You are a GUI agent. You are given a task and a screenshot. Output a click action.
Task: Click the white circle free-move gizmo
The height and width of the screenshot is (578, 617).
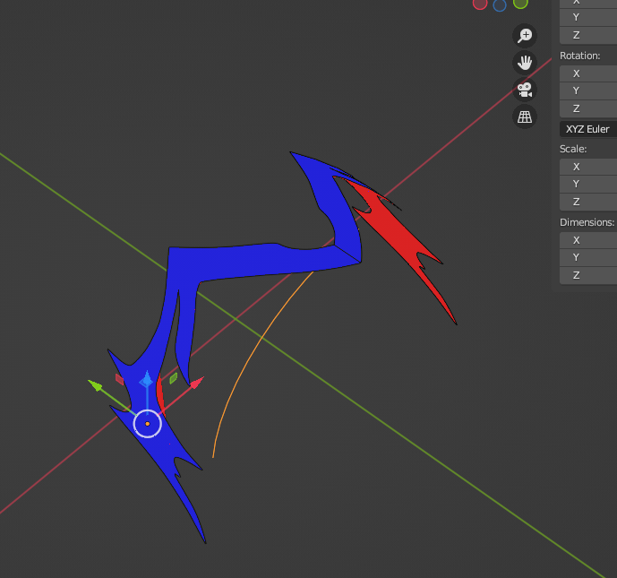click(x=147, y=424)
